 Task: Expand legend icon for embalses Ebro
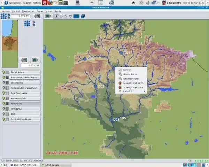pyautogui.click(x=7, y=98)
